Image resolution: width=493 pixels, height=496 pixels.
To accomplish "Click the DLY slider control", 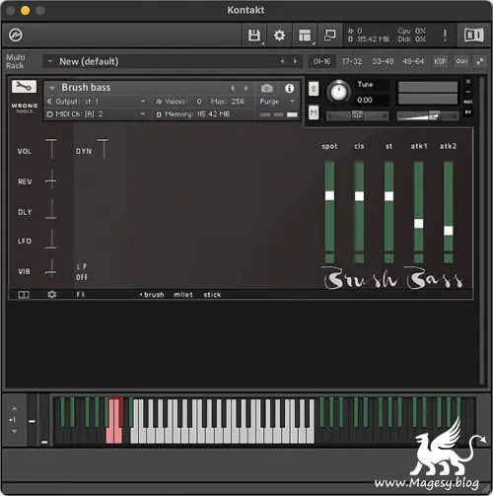I will click(51, 209).
